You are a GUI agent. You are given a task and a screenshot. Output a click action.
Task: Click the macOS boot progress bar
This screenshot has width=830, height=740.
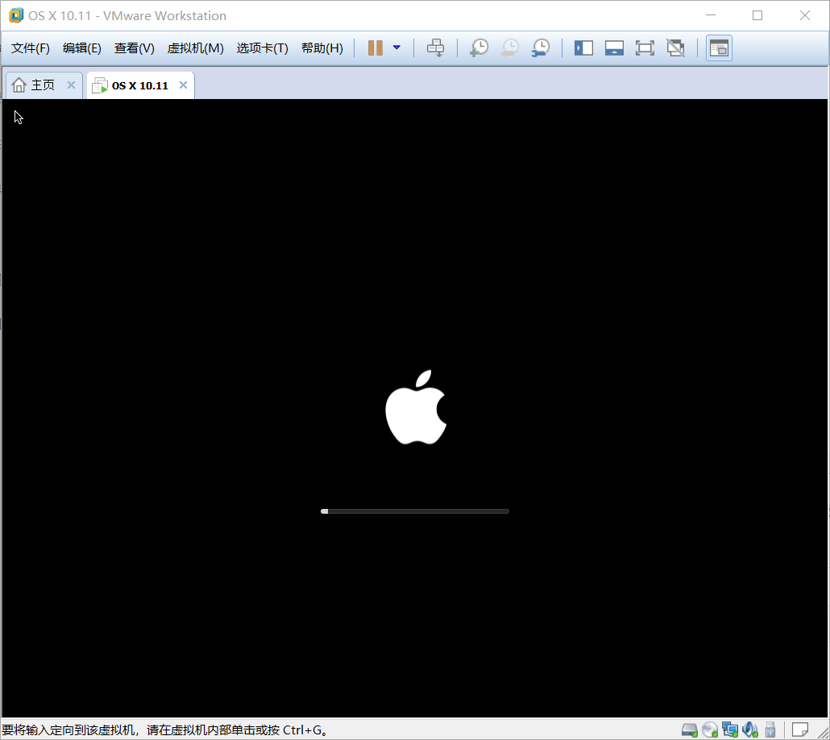point(415,511)
